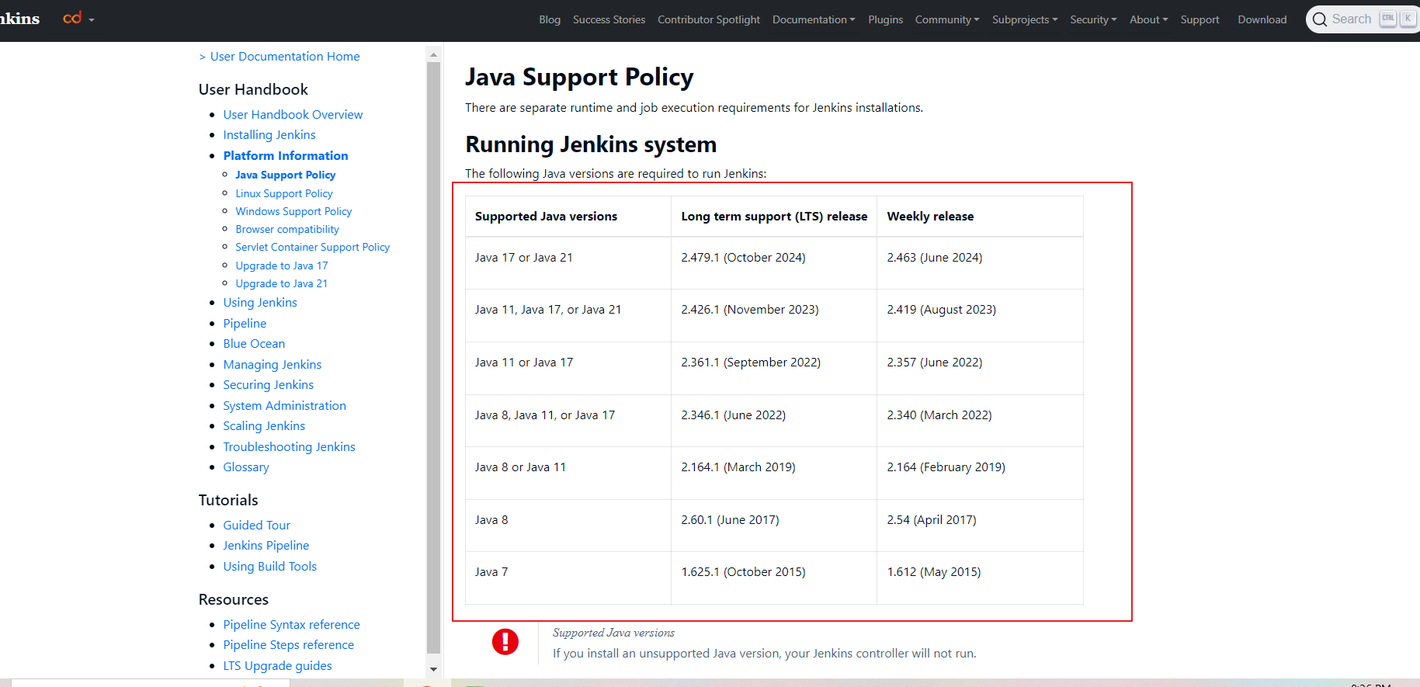Open the Support page
1420x687 pixels.
tap(1200, 19)
